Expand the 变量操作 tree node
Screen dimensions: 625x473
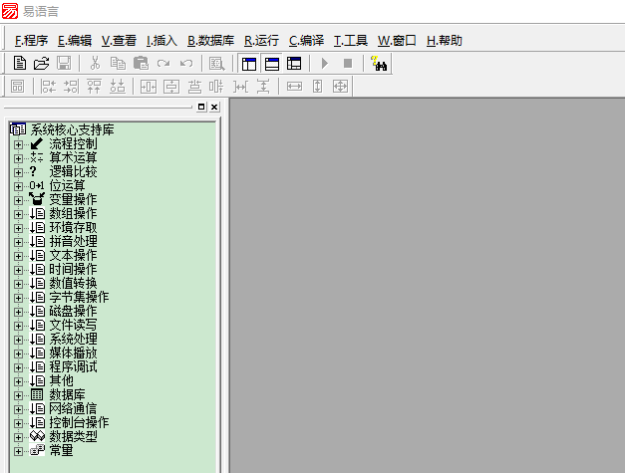click(x=18, y=200)
